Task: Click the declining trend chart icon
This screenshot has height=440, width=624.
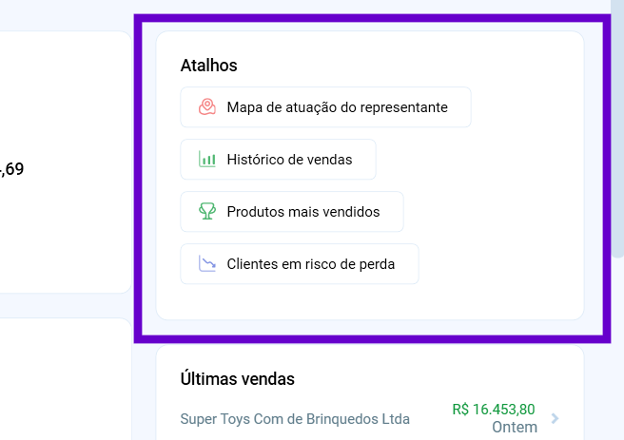Action: click(x=206, y=264)
